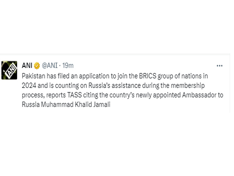Click the word BRICS in the tweet

coord(148,76)
